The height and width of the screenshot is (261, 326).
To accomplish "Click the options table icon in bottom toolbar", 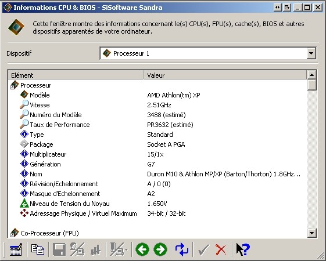I will [x=16, y=249].
